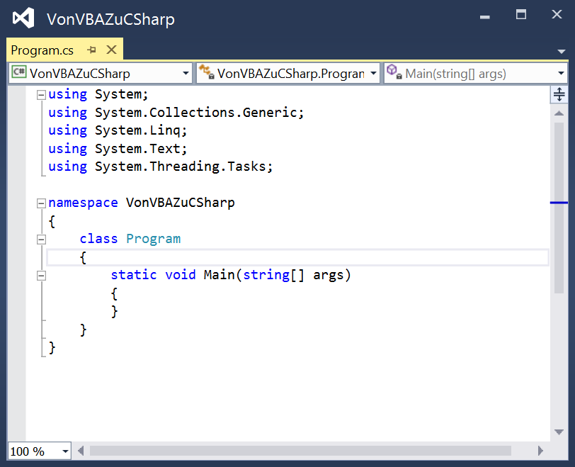575x467 pixels.
Task: Collapse the Main method block
Action: click(41, 275)
